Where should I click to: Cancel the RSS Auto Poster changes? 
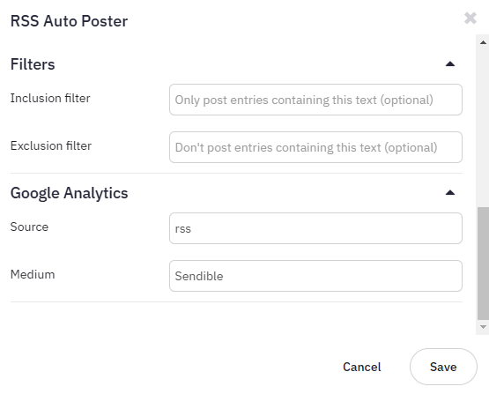click(362, 367)
